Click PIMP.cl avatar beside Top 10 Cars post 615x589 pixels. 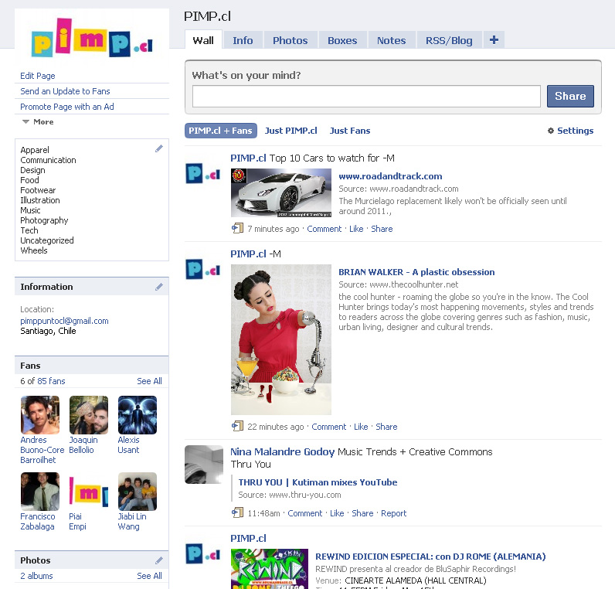(203, 173)
